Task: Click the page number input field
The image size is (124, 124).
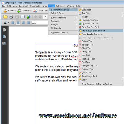Action: click(x=46, y=17)
